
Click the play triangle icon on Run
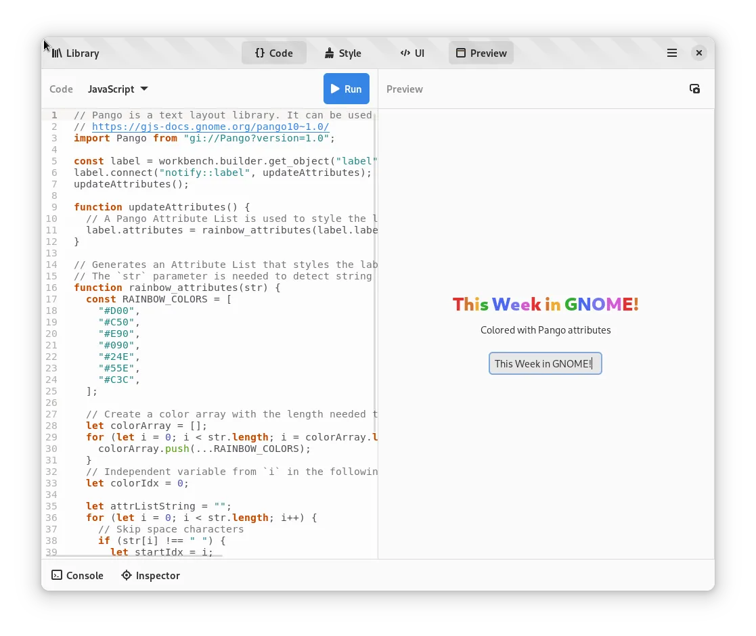tap(335, 89)
